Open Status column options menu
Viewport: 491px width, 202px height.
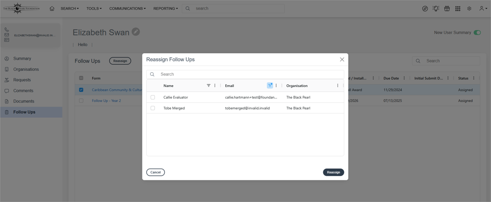pos(473,78)
